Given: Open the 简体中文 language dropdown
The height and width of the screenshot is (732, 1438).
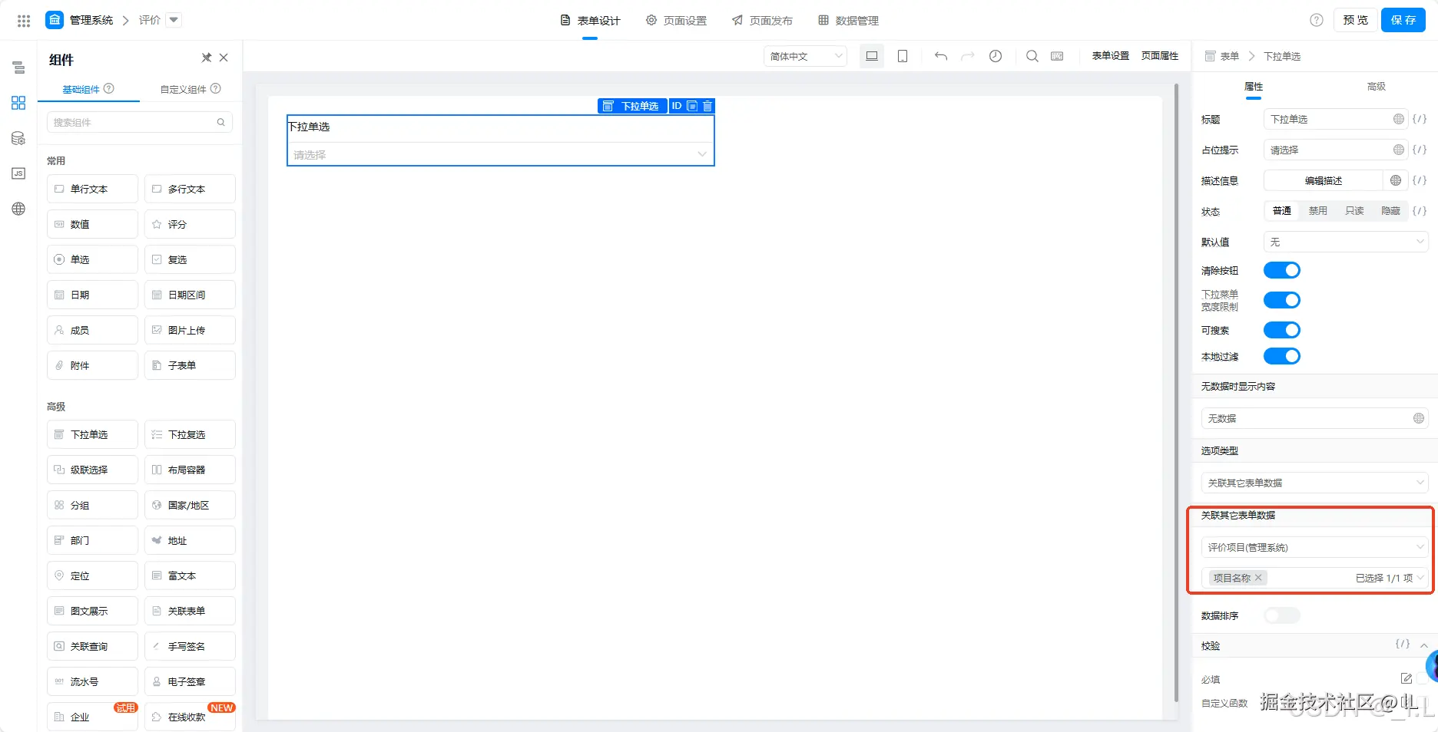Looking at the screenshot, I should (805, 56).
